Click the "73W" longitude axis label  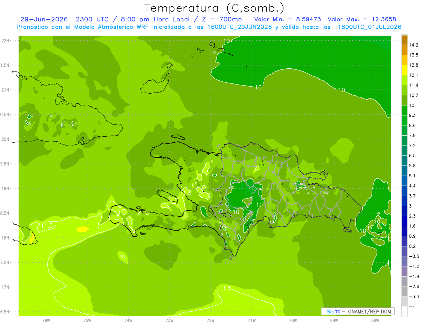(169, 320)
